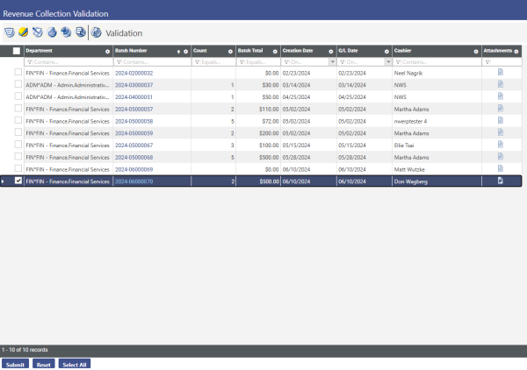The height and width of the screenshot is (370, 527).
Task: Sort by the Department column header
Action: click(x=39, y=51)
